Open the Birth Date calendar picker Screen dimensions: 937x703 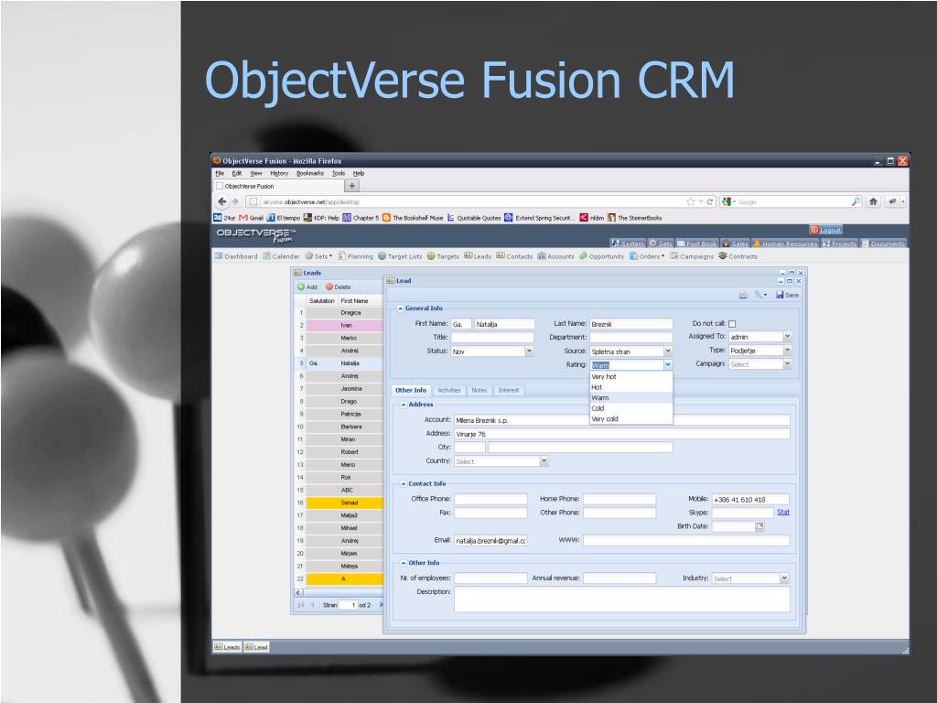tap(759, 526)
